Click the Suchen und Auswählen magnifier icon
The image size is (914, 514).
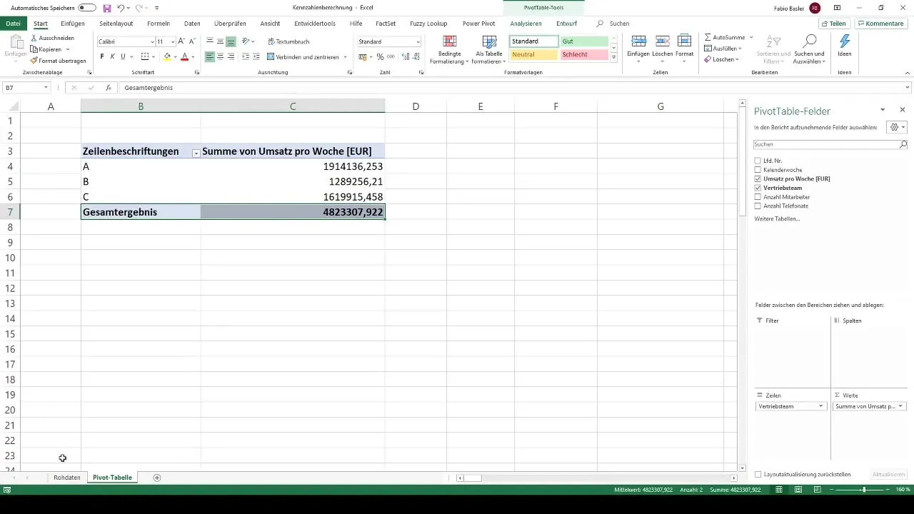(809, 41)
